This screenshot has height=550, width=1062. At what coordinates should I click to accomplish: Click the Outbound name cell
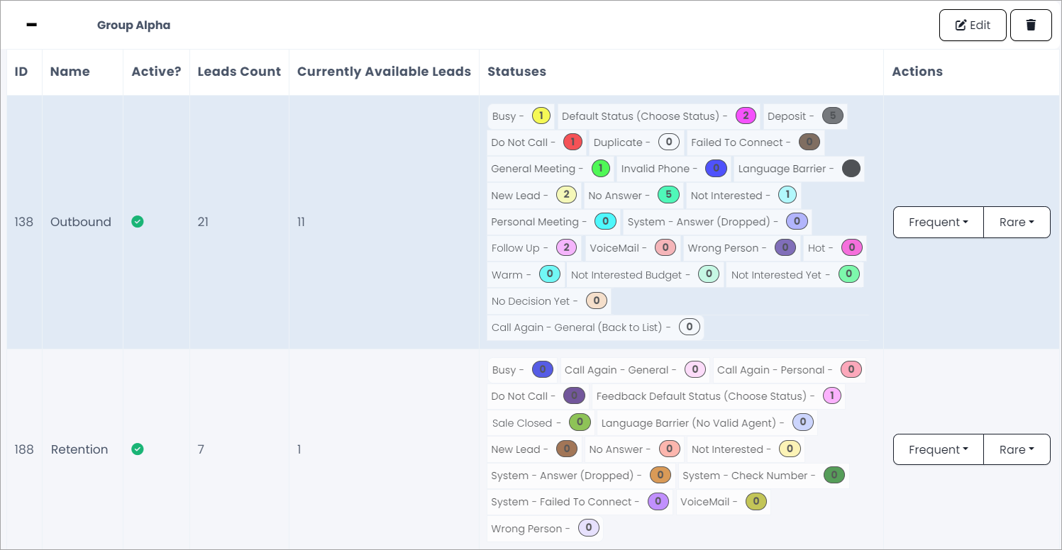coord(81,222)
